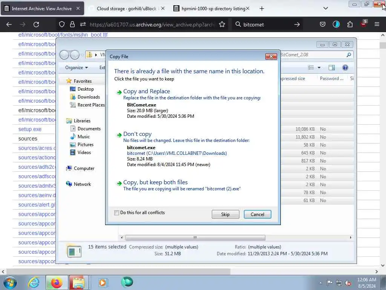Open the 12:06 AM taskbar clock
The width and height of the screenshot is (386, 290).
pyautogui.click(x=366, y=283)
